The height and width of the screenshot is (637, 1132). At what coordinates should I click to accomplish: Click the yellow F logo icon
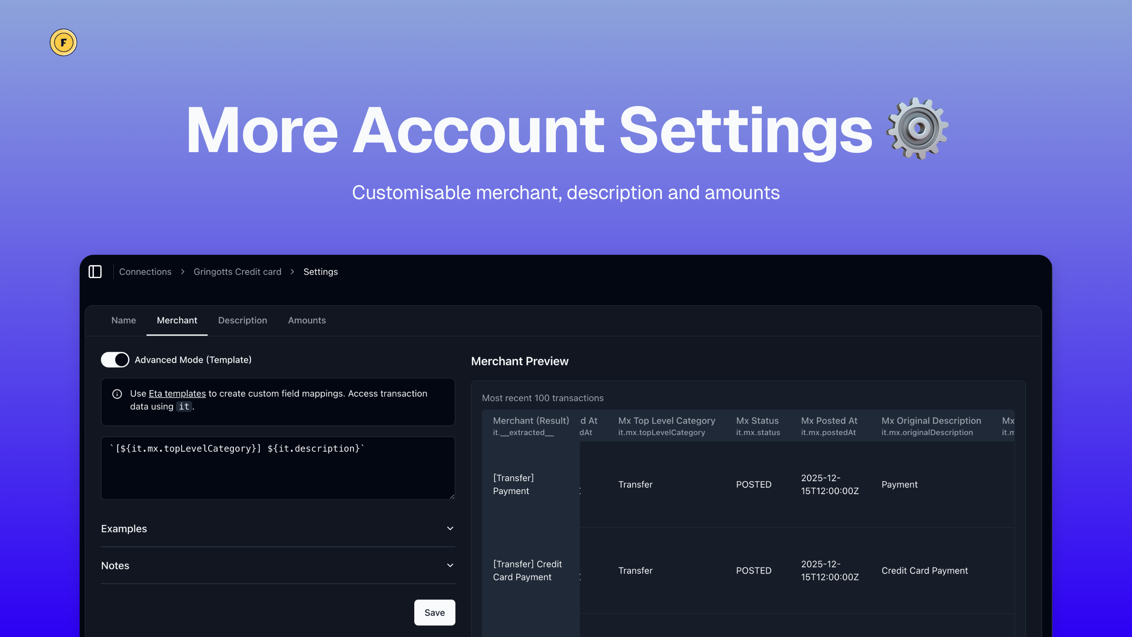(63, 42)
